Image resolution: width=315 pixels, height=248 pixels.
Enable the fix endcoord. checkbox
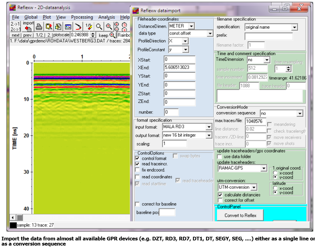coord(137,170)
